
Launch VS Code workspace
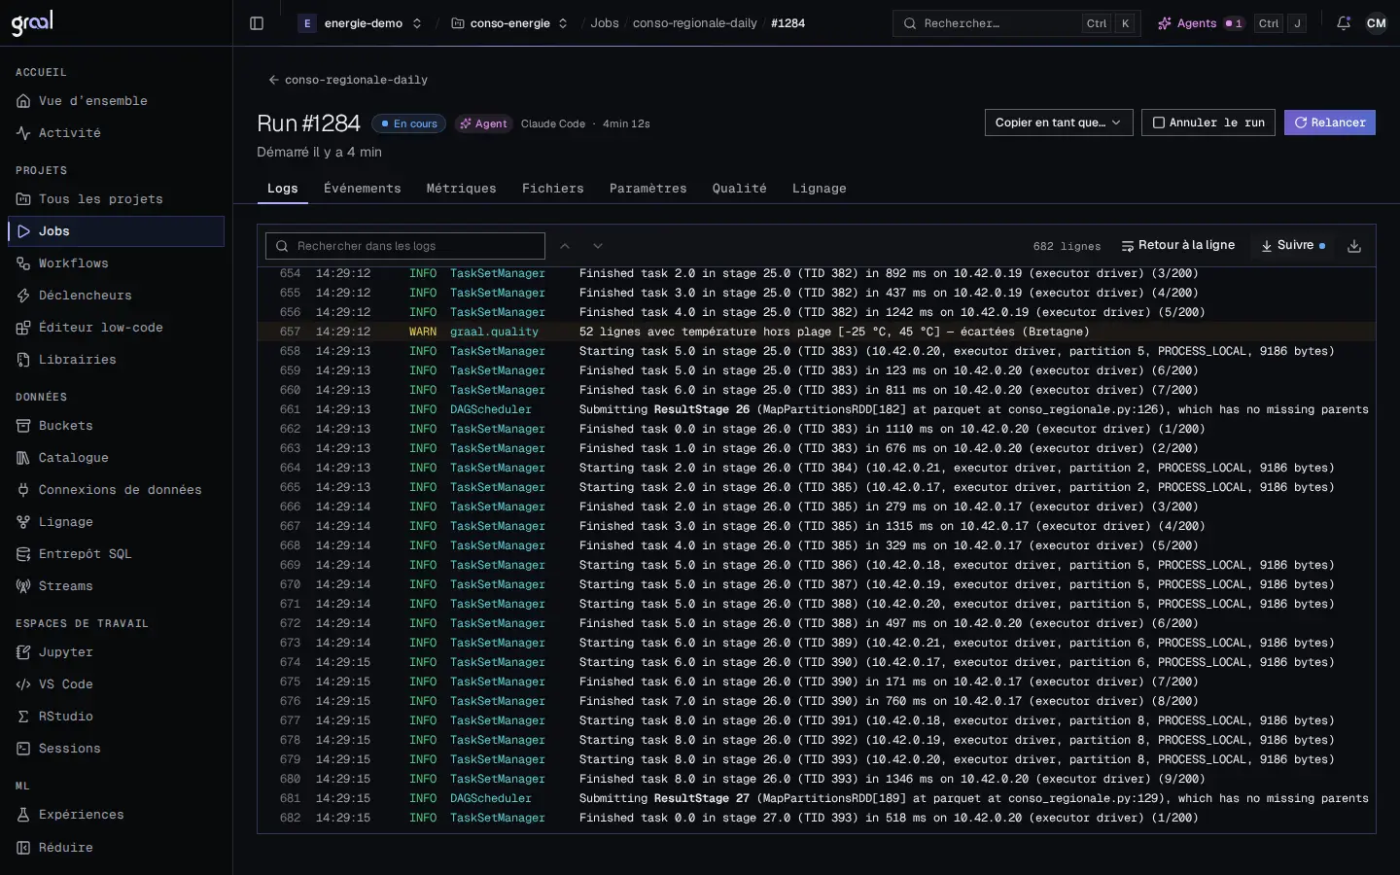pyautogui.click(x=116, y=684)
